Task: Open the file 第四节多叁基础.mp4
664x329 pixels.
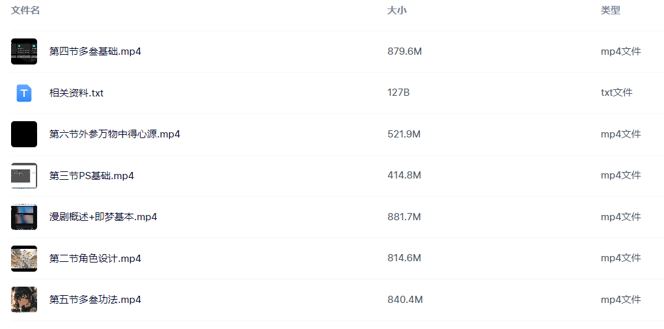Action: click(x=95, y=51)
